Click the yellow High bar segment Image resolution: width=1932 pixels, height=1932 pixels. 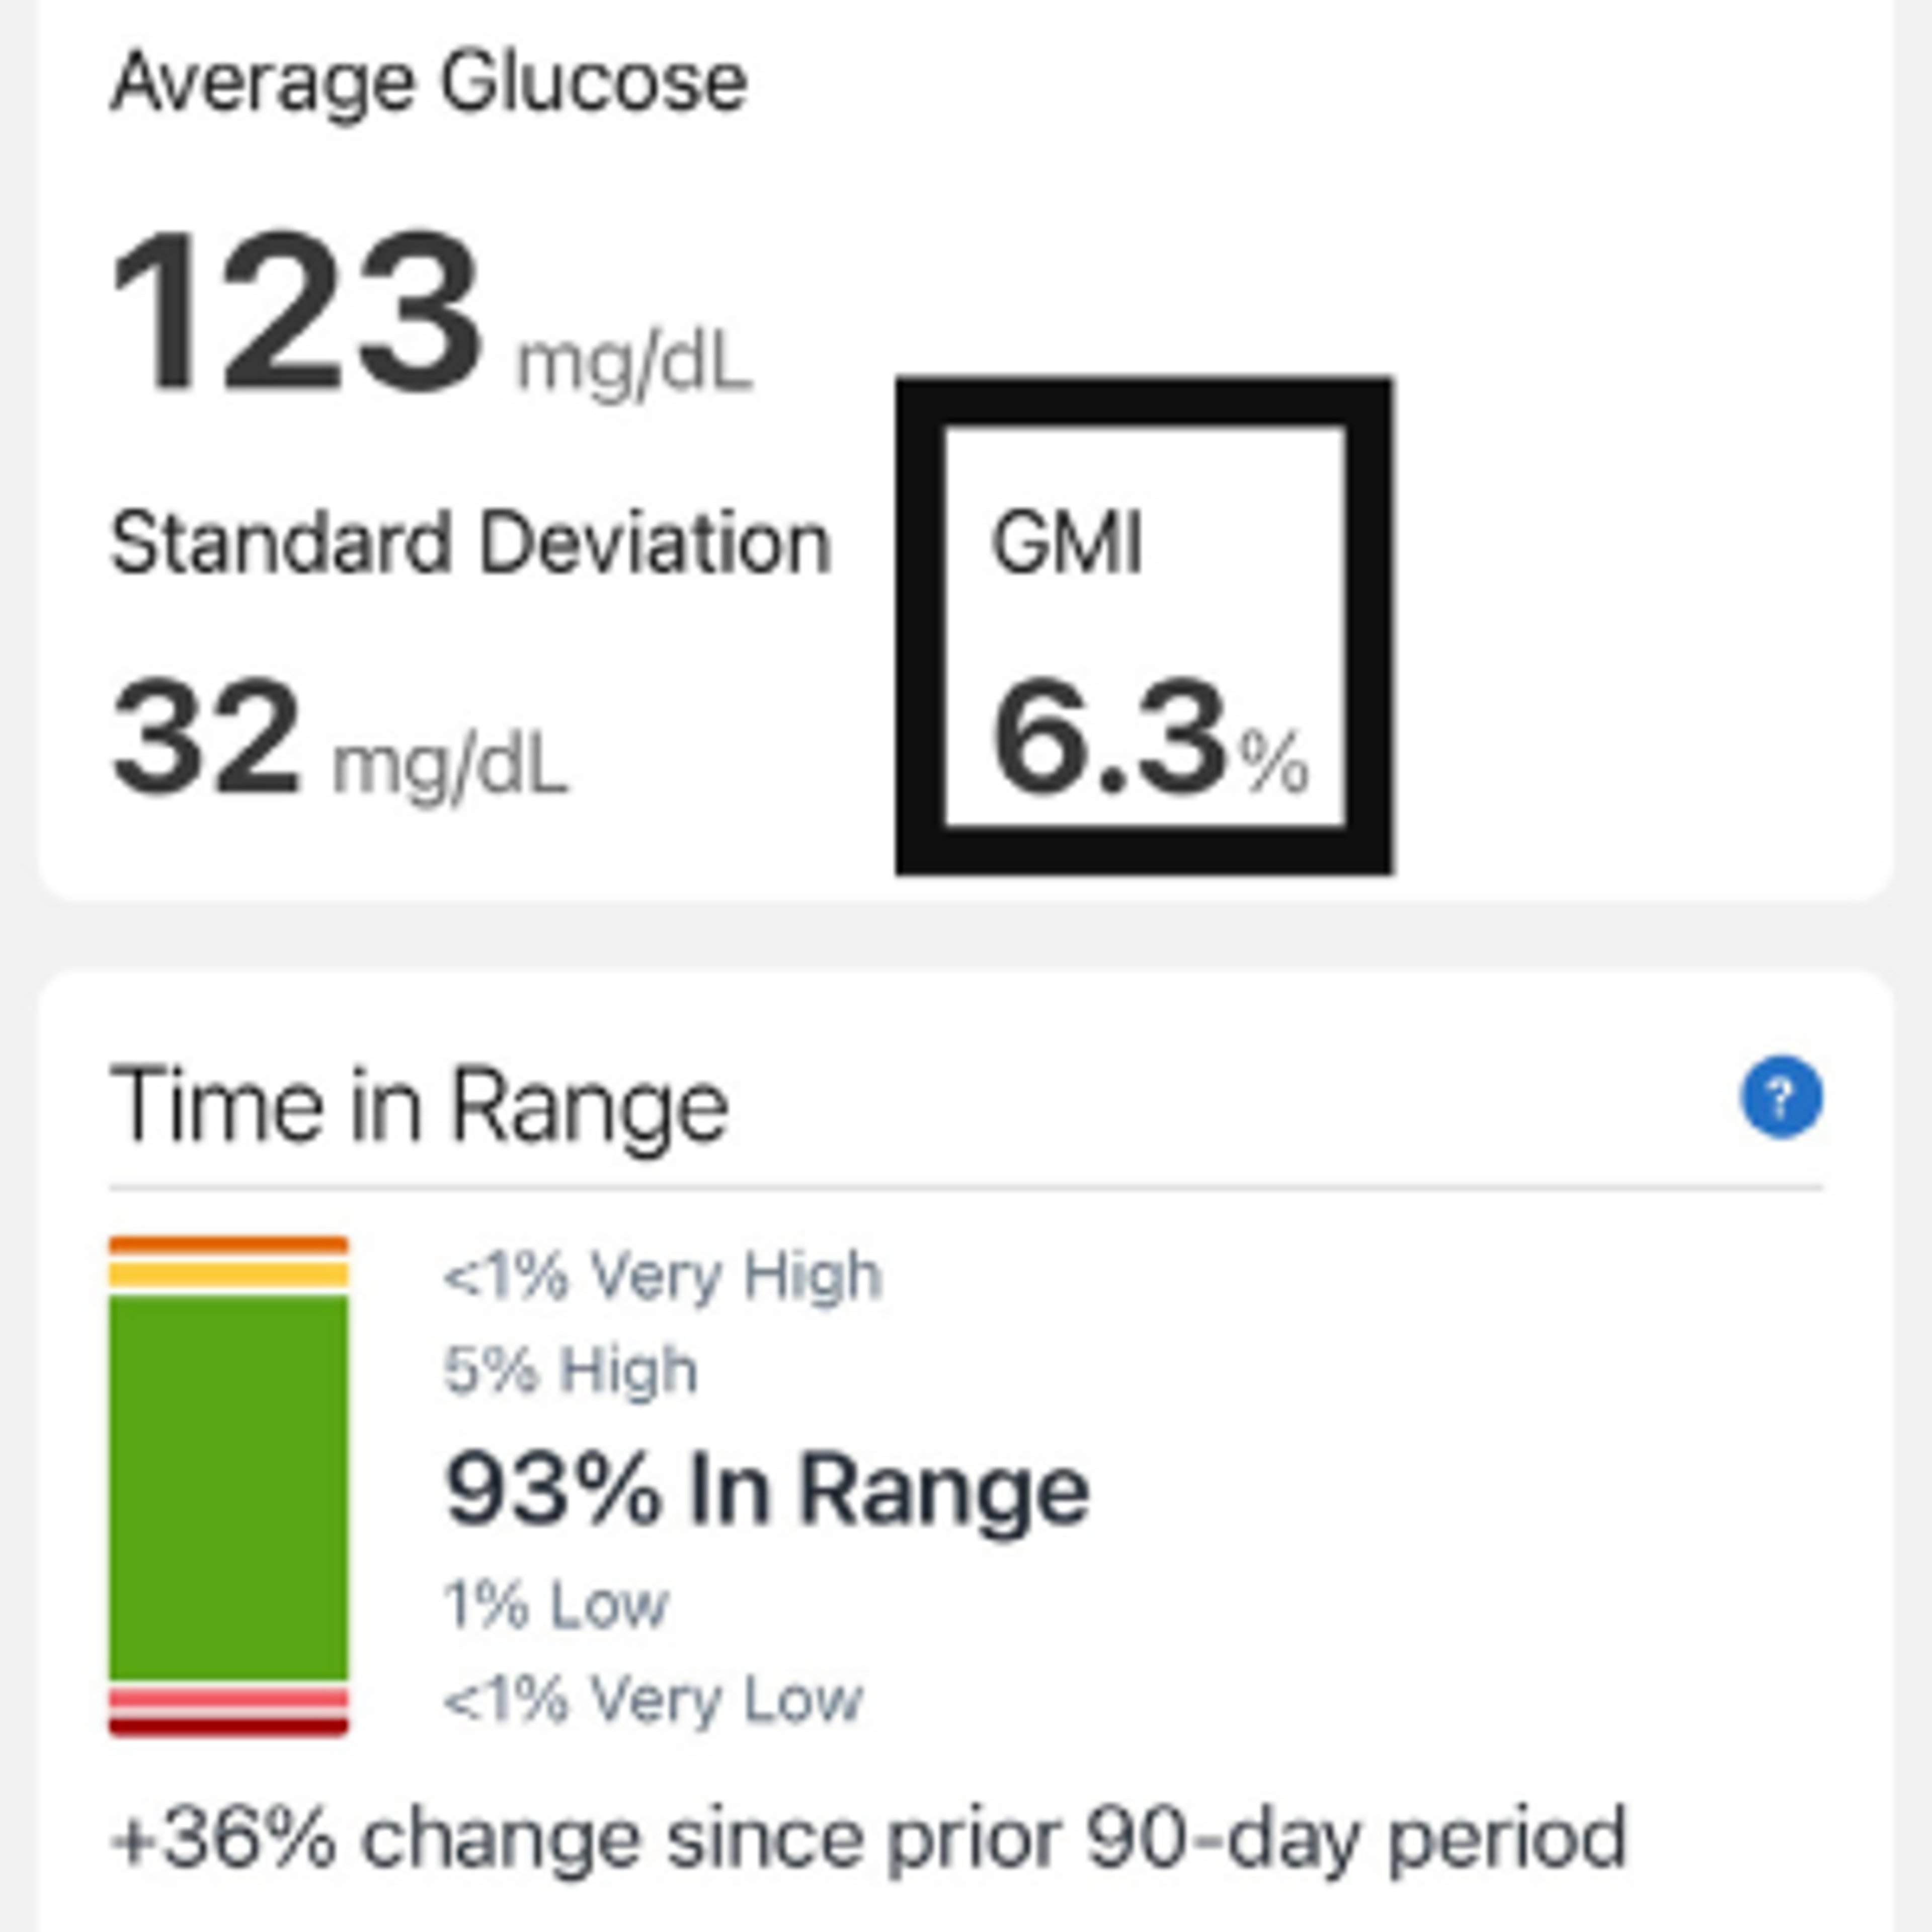229,1275
